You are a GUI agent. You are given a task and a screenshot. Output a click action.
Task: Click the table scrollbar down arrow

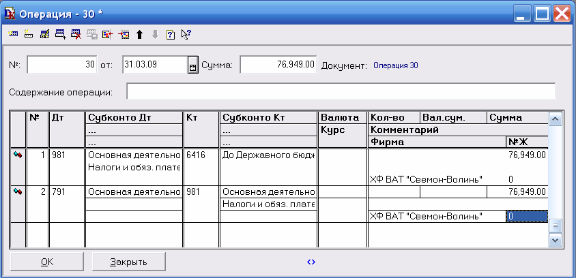click(556, 240)
